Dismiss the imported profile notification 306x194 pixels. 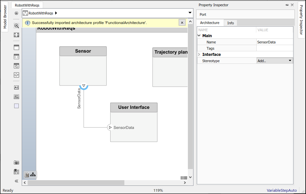[x=182, y=23]
